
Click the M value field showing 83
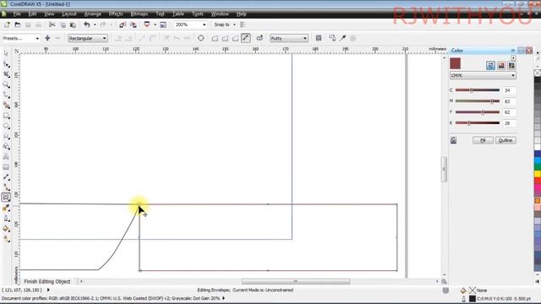click(509, 101)
